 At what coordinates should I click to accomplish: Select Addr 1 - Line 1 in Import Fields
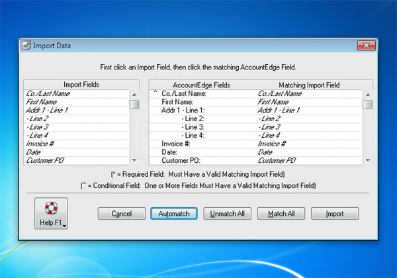[76, 111]
